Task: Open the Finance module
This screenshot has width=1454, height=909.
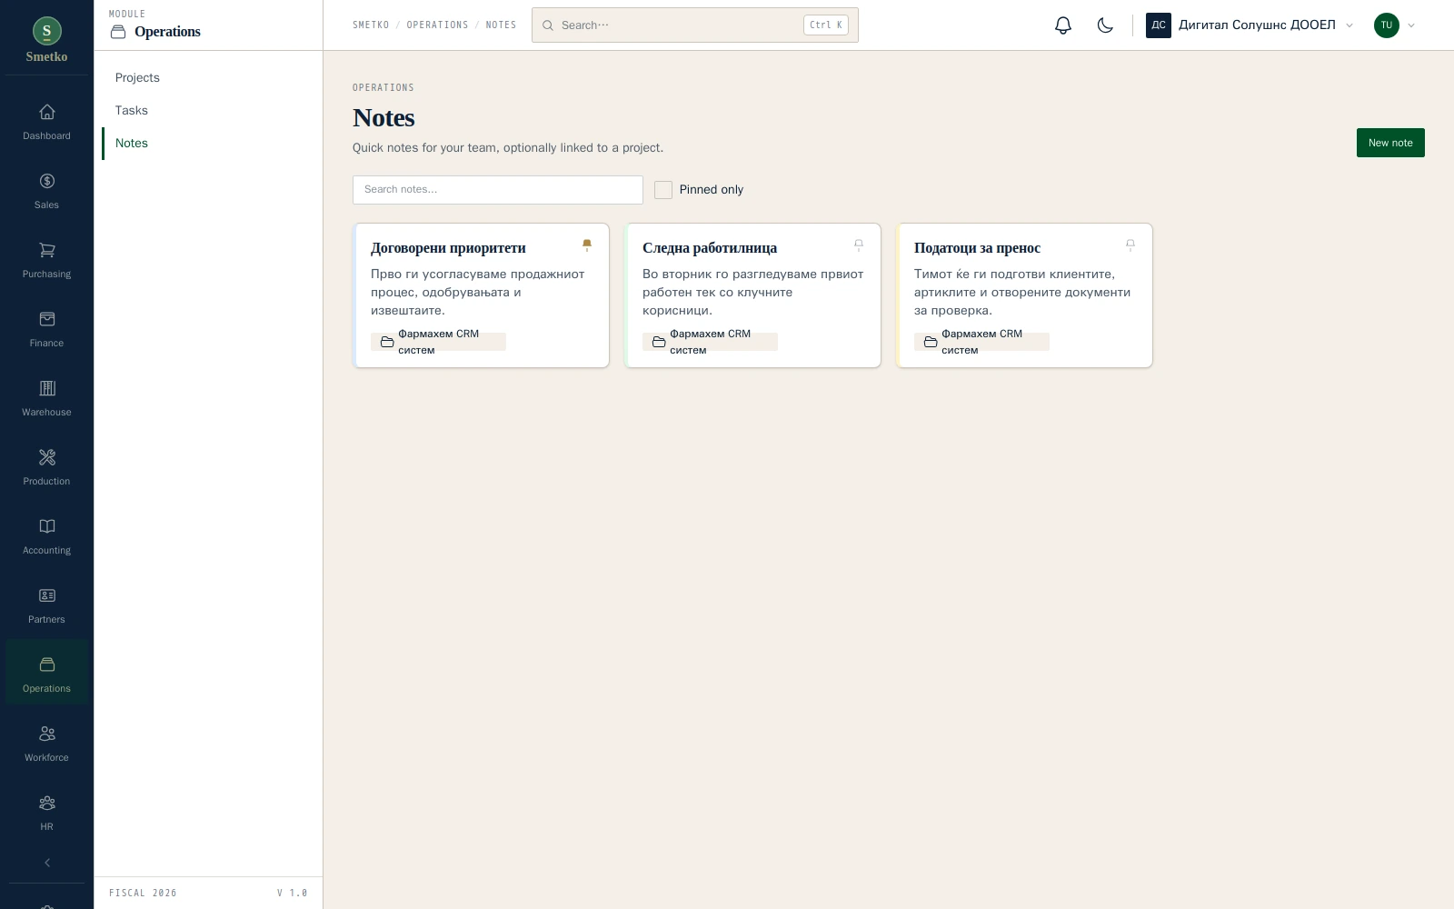Action: pyautogui.click(x=46, y=330)
